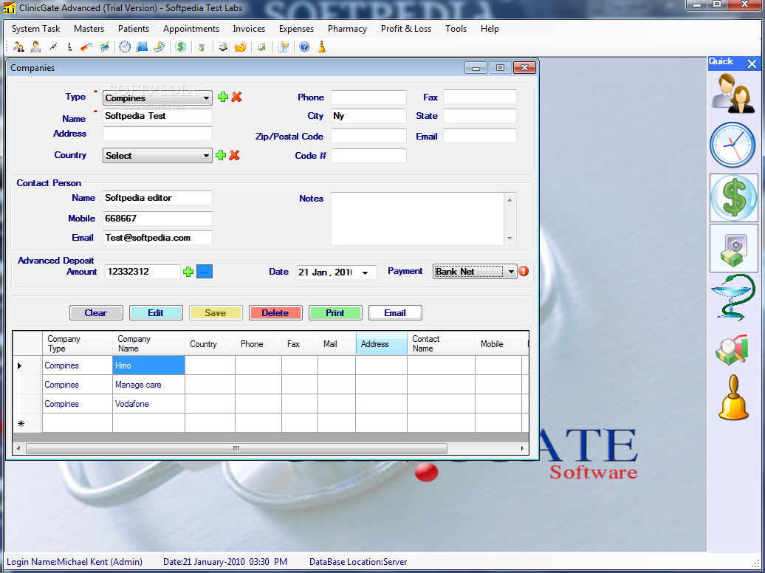Click the Address input field
Viewport: 765px width, 573px height.
pos(157,134)
